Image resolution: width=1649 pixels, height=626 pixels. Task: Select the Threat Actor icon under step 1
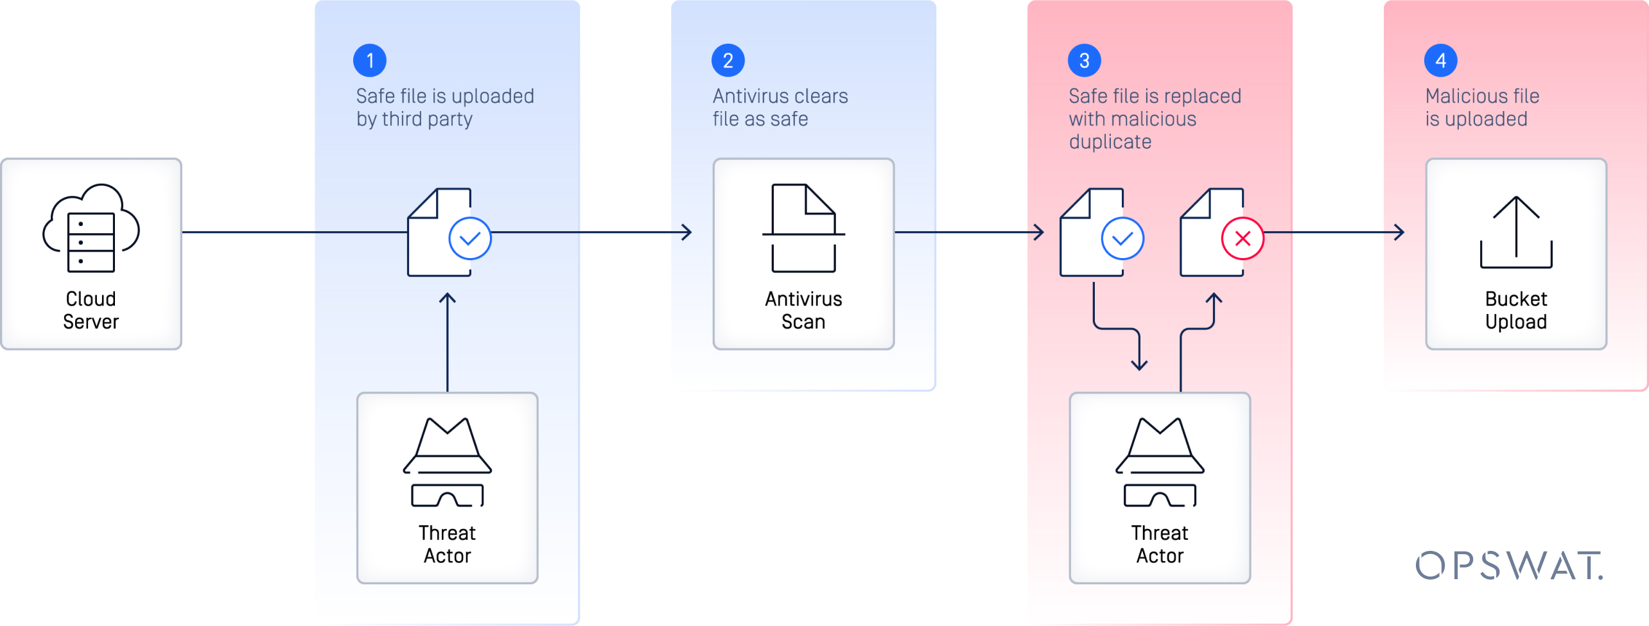pos(447,462)
